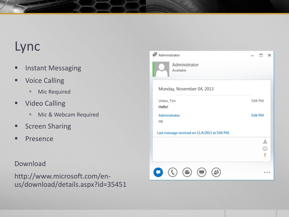Click the Administrator contact avatar picture

[x=161, y=69]
